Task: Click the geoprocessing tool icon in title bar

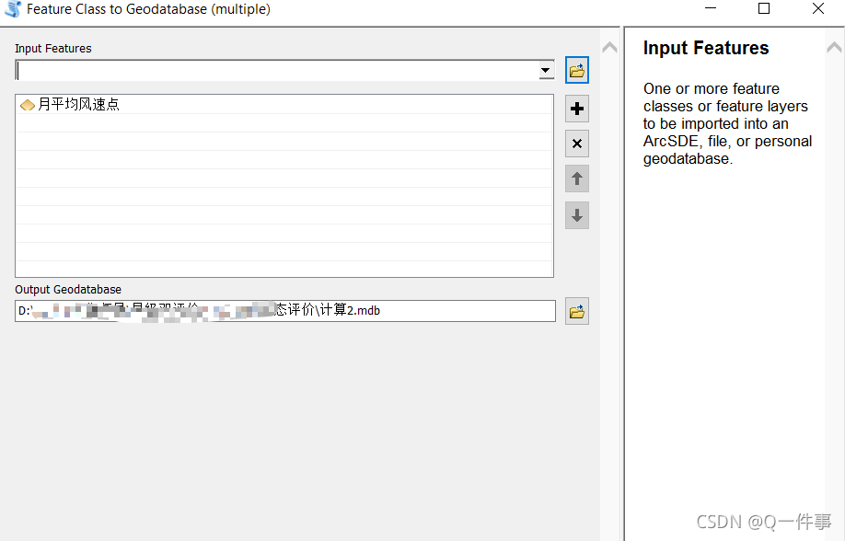Action: tap(13, 9)
